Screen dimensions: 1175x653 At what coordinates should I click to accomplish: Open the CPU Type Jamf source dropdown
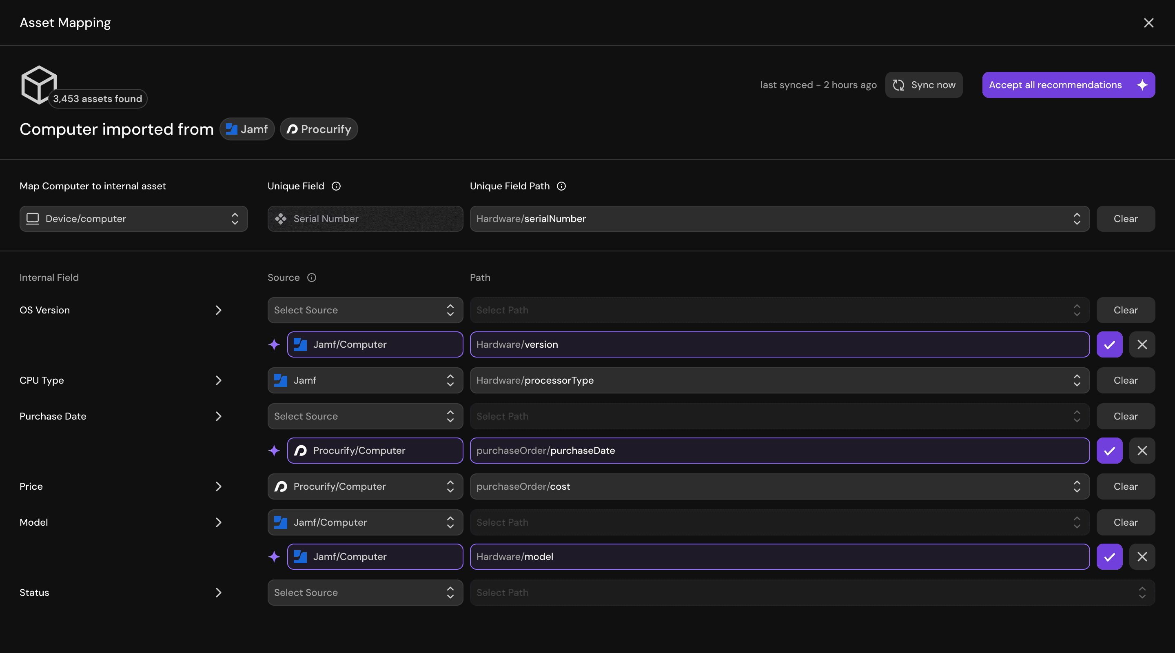click(x=365, y=380)
